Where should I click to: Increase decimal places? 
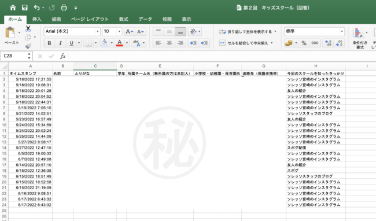[x=328, y=43]
